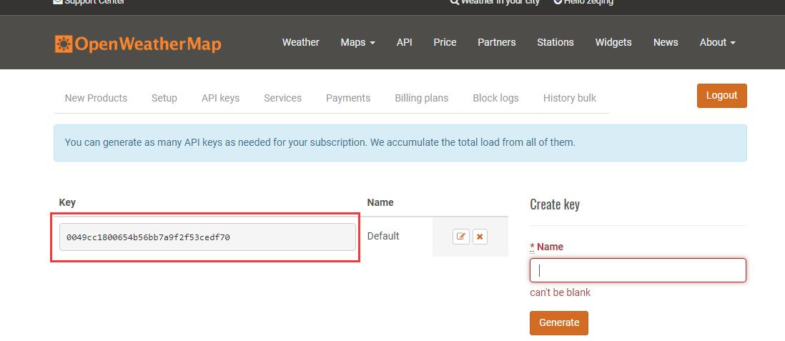Click the Support Center link

click(89, 2)
